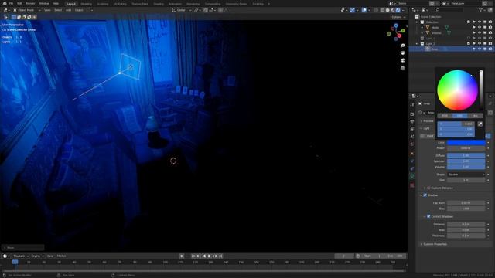
Task: Open the viewport Object menu
Action: pyautogui.click(x=79, y=10)
